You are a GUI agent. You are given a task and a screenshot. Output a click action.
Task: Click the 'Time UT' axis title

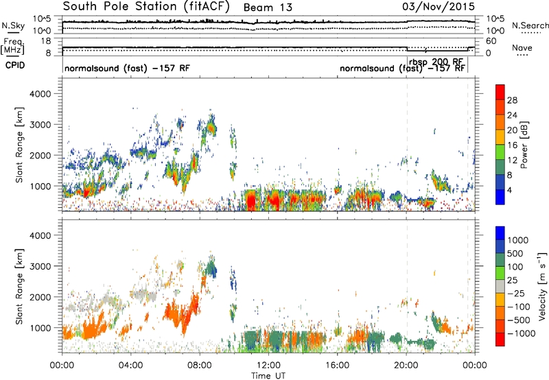click(268, 376)
